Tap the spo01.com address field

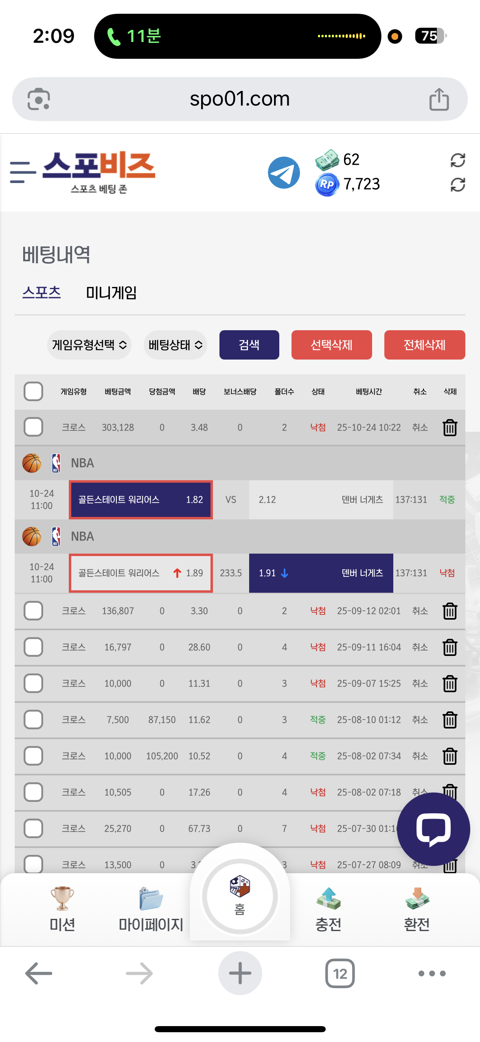pyautogui.click(x=239, y=99)
